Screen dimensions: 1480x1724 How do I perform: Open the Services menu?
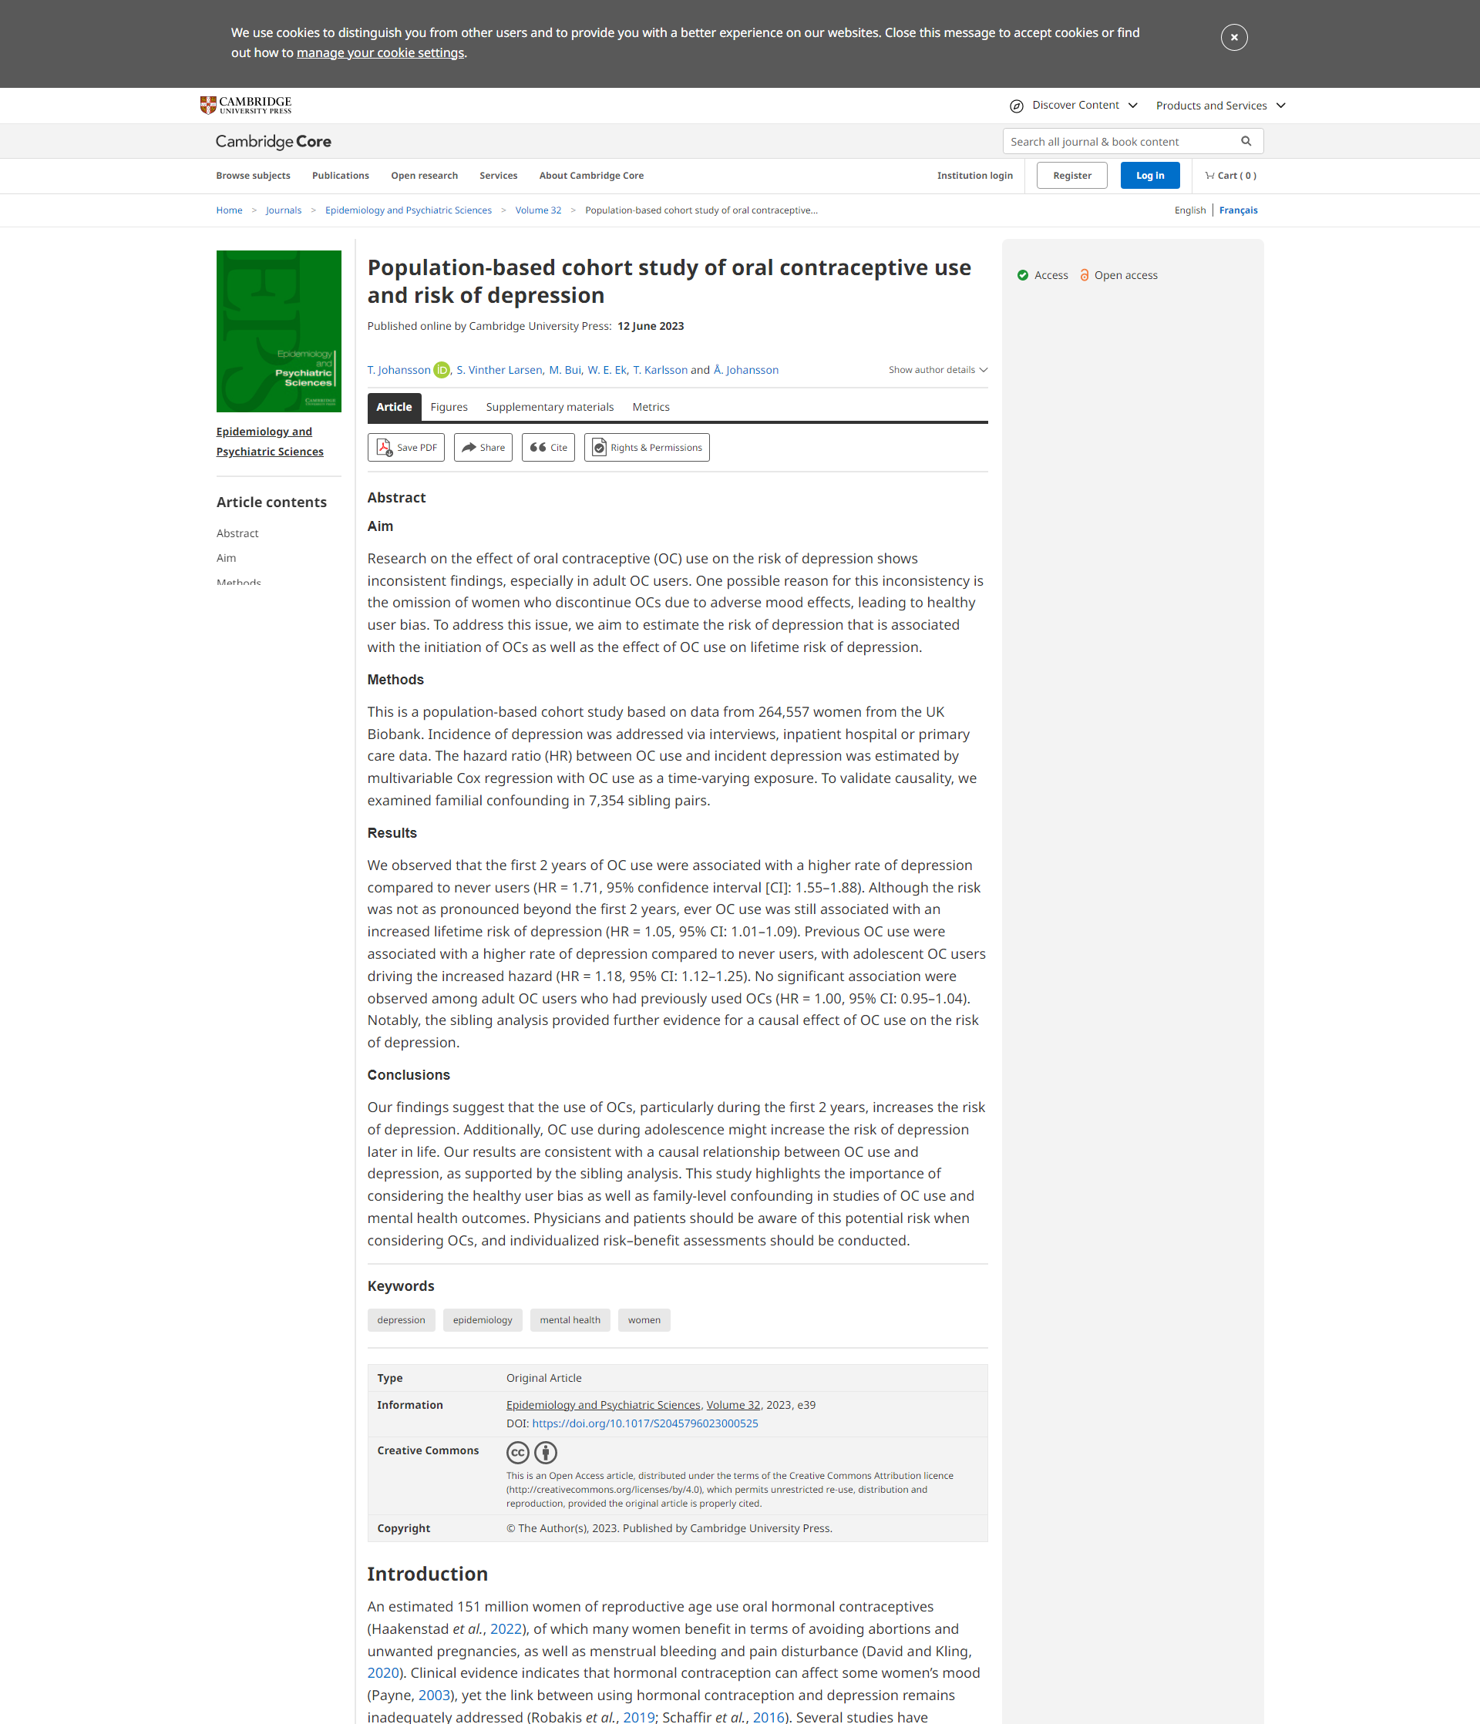499,176
